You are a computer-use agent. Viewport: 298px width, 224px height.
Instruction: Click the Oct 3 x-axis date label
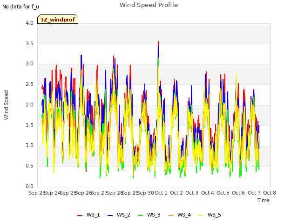coord(192,193)
